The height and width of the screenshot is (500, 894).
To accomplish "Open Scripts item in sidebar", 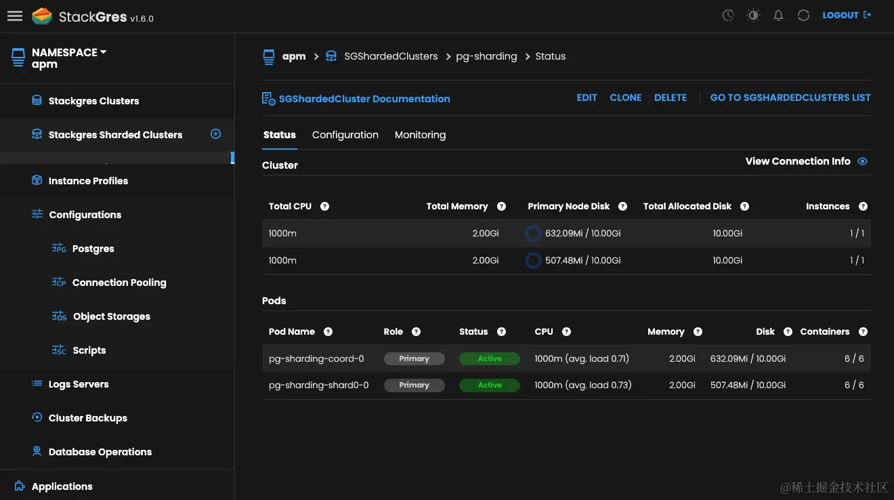I will tap(89, 350).
